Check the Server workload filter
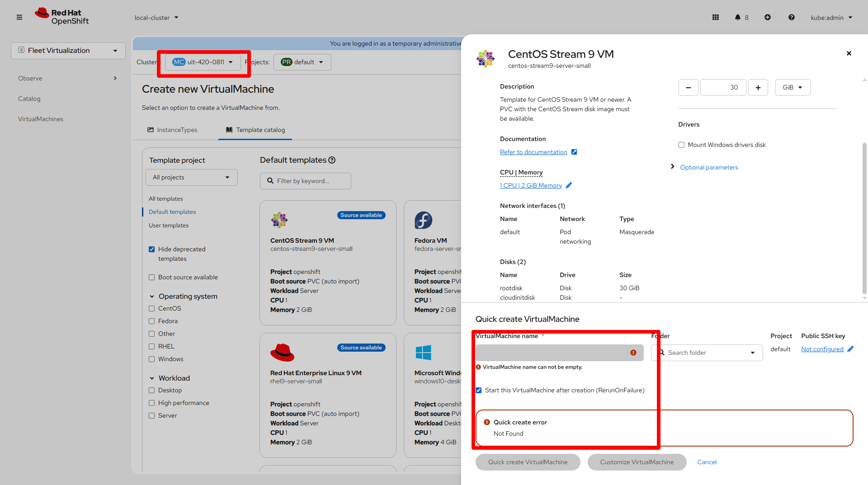 click(152, 415)
